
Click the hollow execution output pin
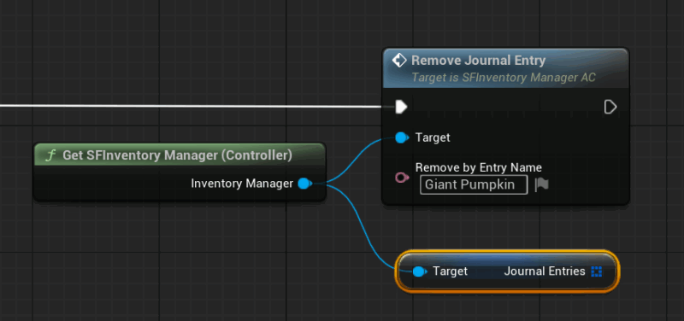point(610,107)
